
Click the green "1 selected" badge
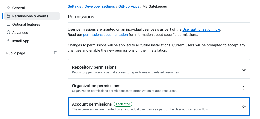coord(123,104)
